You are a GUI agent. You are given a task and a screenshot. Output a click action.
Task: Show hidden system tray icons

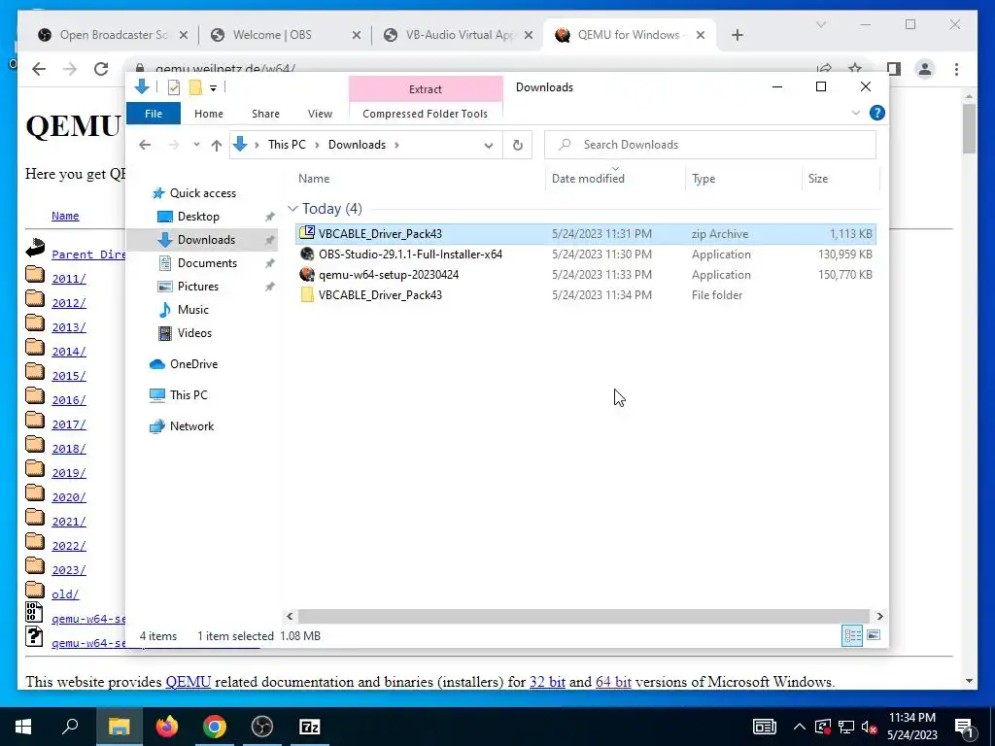click(800, 727)
